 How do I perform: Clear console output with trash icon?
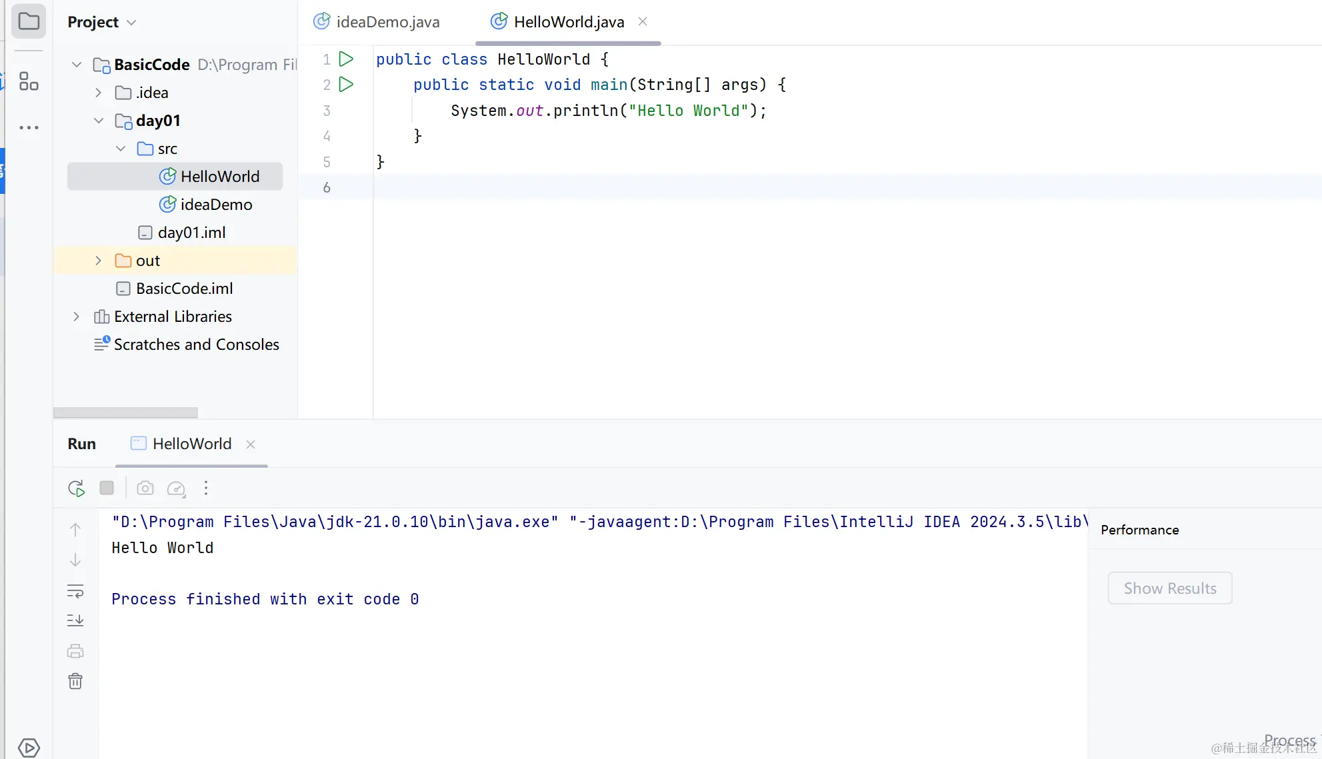(x=75, y=681)
